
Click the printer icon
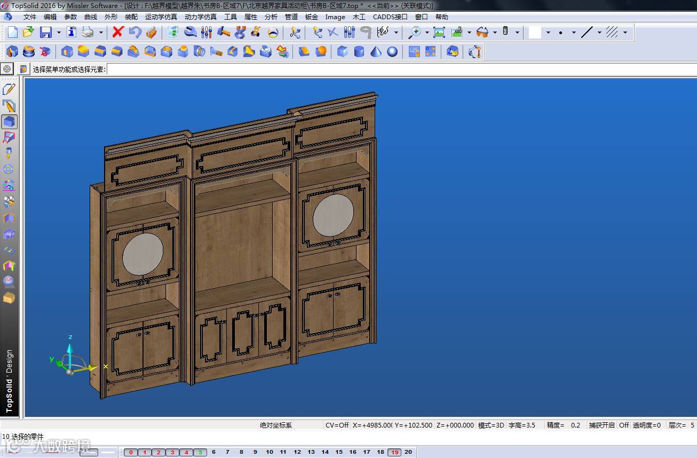point(88,33)
